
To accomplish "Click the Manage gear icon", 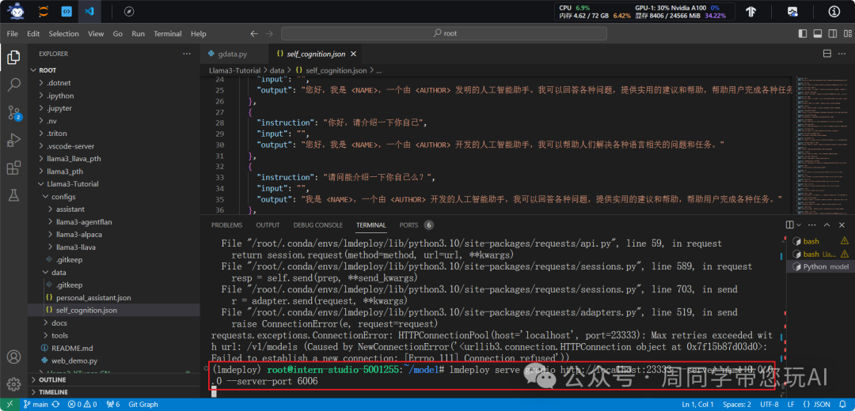I will [13, 383].
